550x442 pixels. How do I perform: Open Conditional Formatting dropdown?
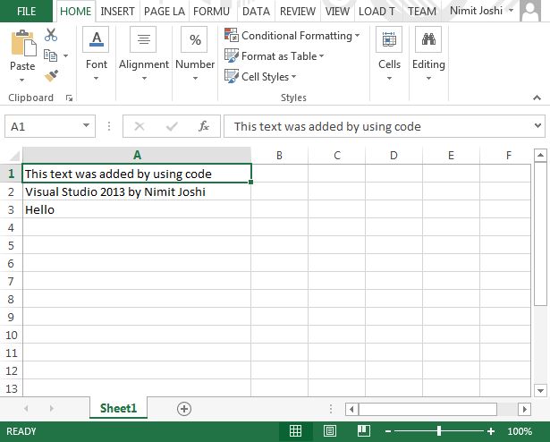click(x=357, y=36)
